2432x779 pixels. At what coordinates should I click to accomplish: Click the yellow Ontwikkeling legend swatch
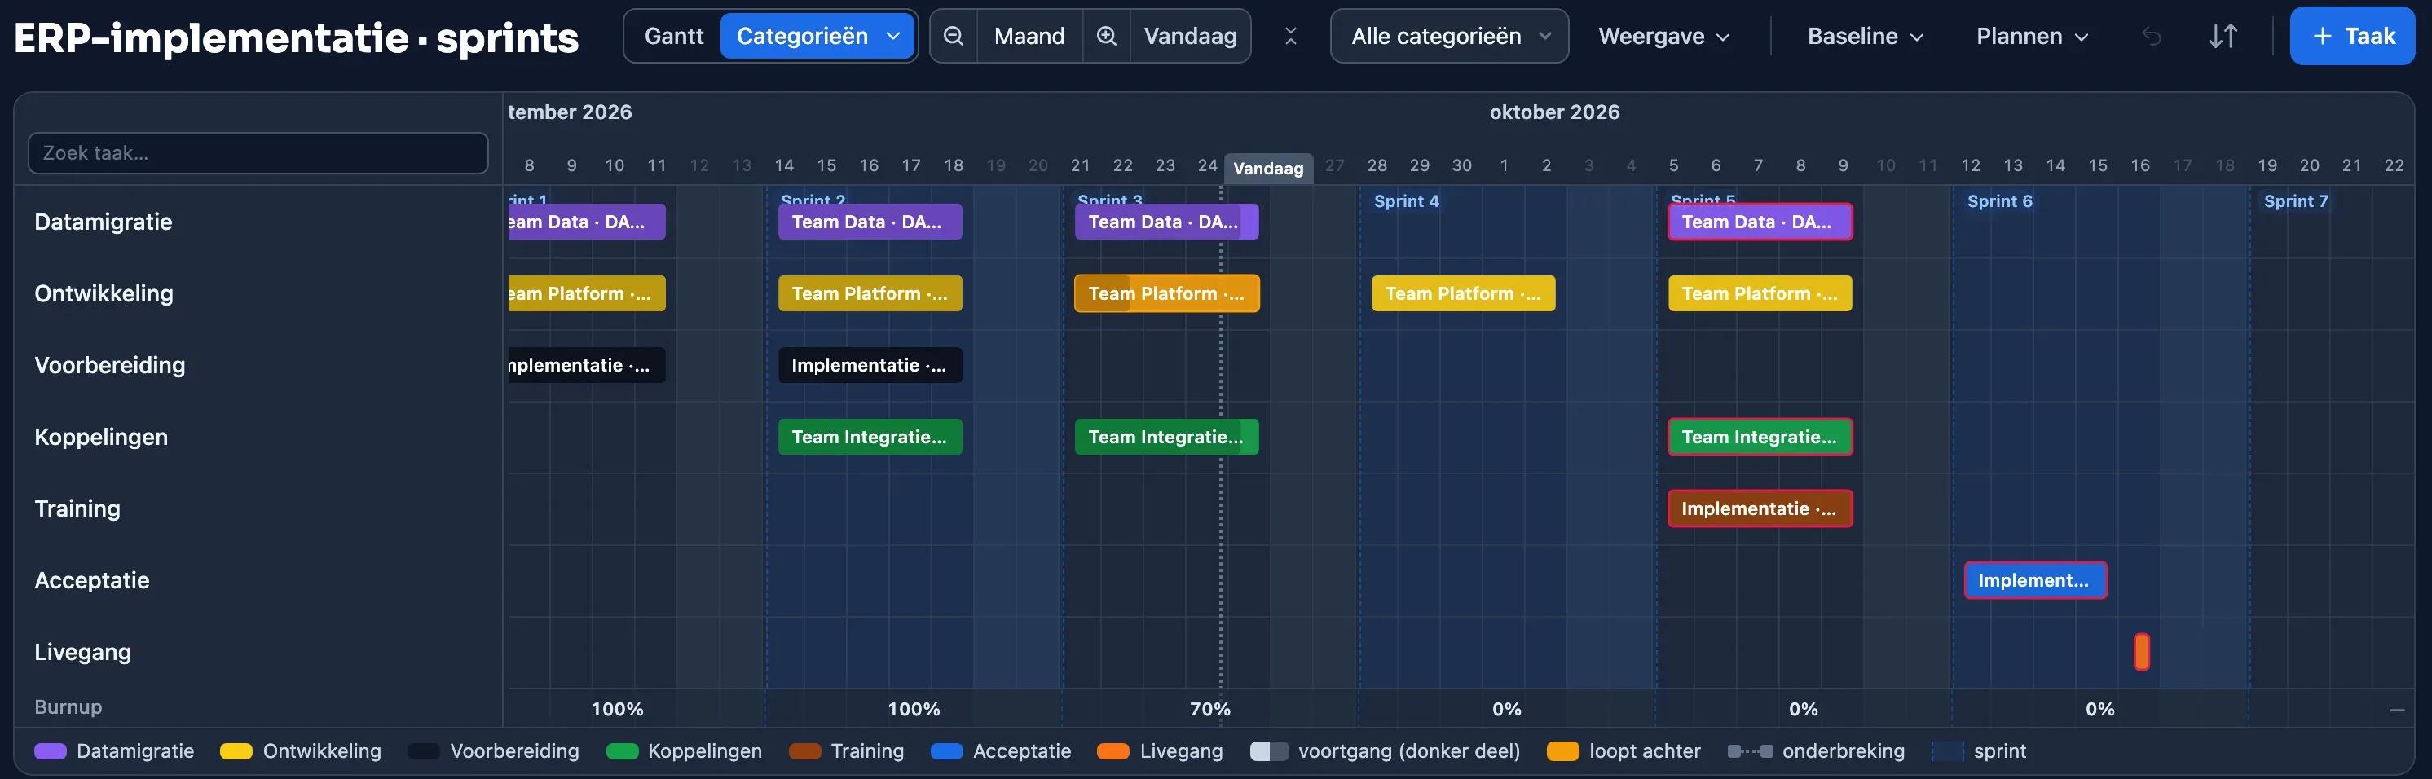click(236, 751)
